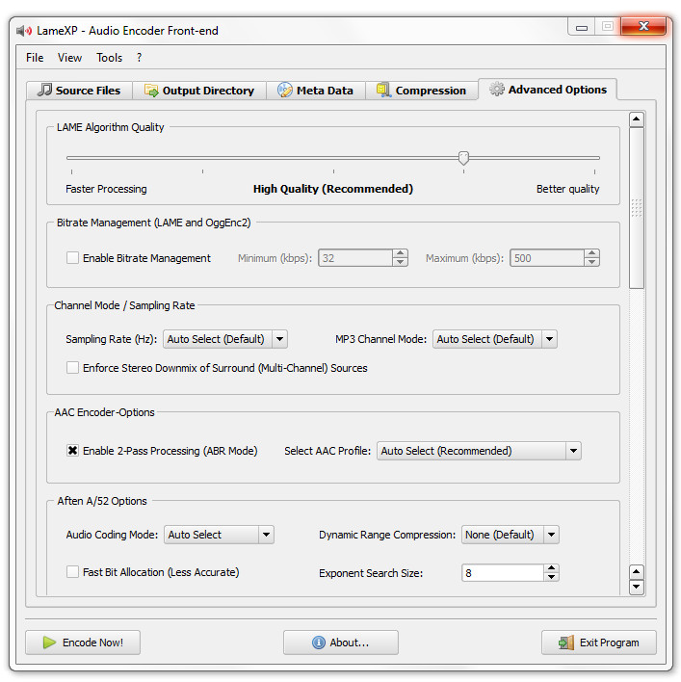This screenshot has width=681, height=682.
Task: Check Enforce Stereo Downmix of Surround Sources
Action: 72,368
